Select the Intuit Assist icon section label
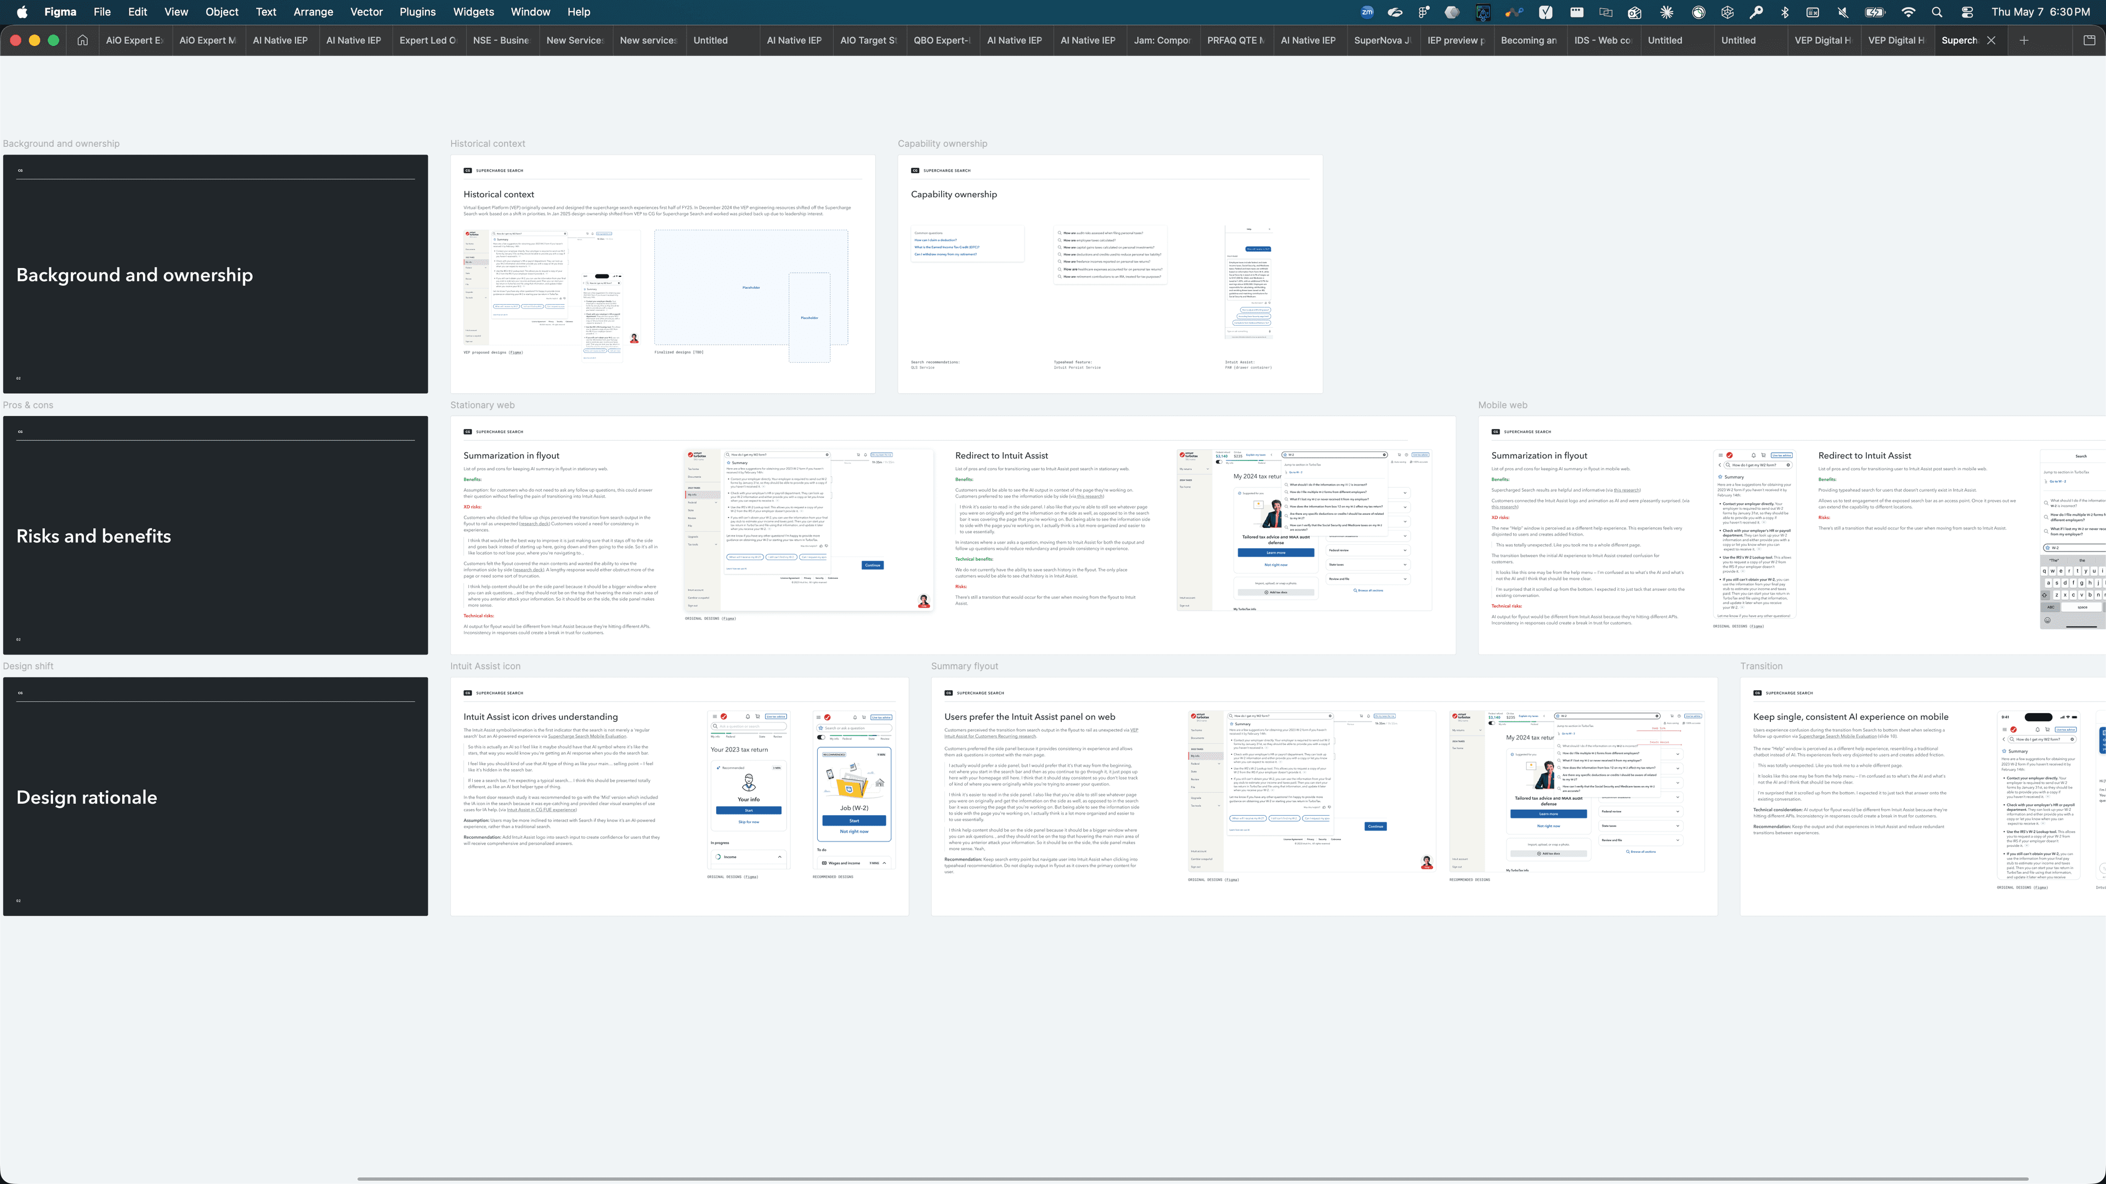This screenshot has width=2106, height=1184. pos(485,666)
